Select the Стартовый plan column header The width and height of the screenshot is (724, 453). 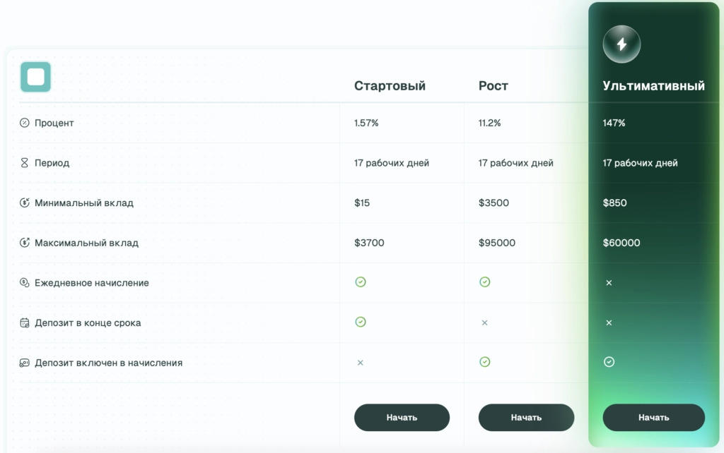tap(390, 86)
